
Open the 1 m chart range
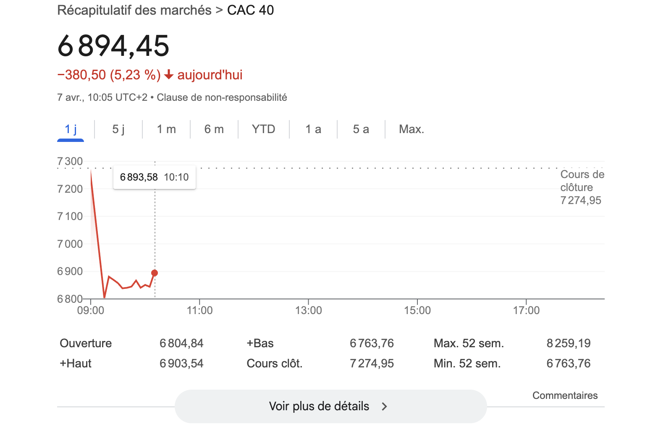click(x=166, y=129)
